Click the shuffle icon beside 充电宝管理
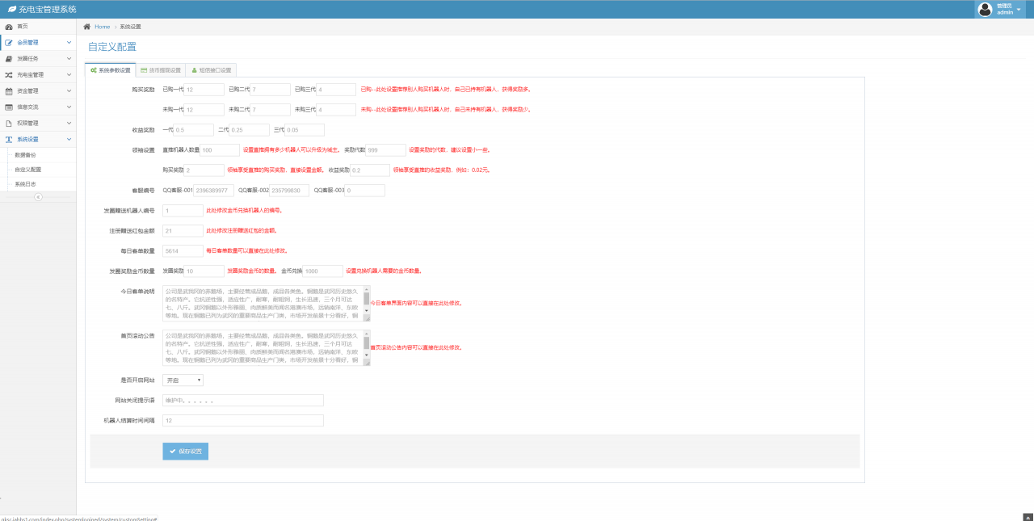 (x=9, y=75)
